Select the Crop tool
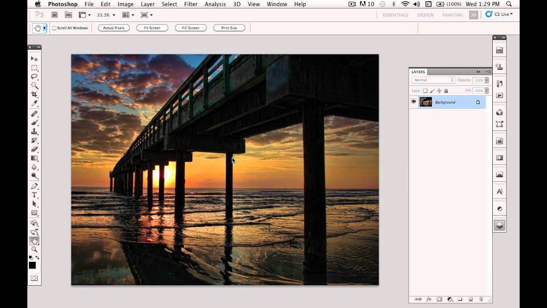547x308 pixels. pyautogui.click(x=34, y=95)
